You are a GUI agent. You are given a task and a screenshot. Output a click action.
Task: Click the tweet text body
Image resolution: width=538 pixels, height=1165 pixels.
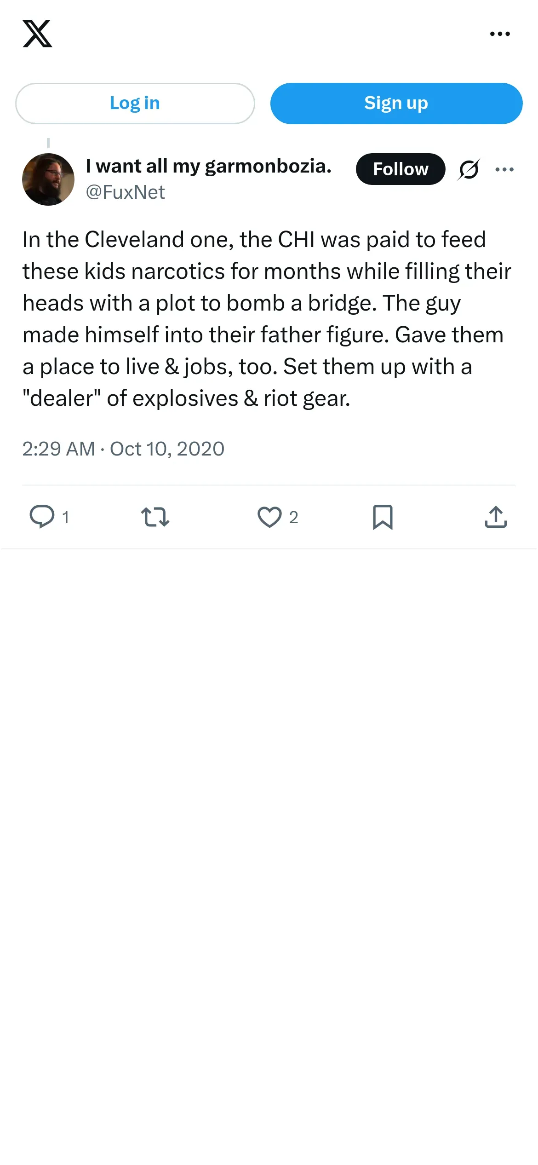[267, 319]
